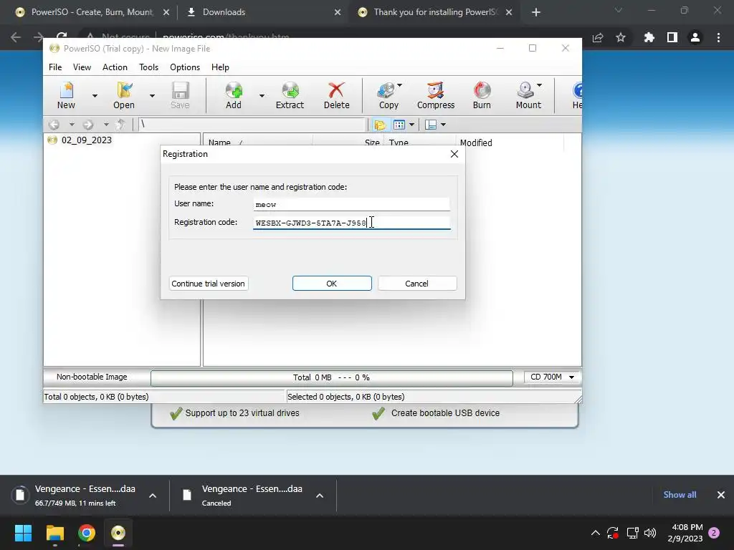Open the layout pane dropdown arrow
Image resolution: width=734 pixels, height=550 pixels.
click(443, 125)
